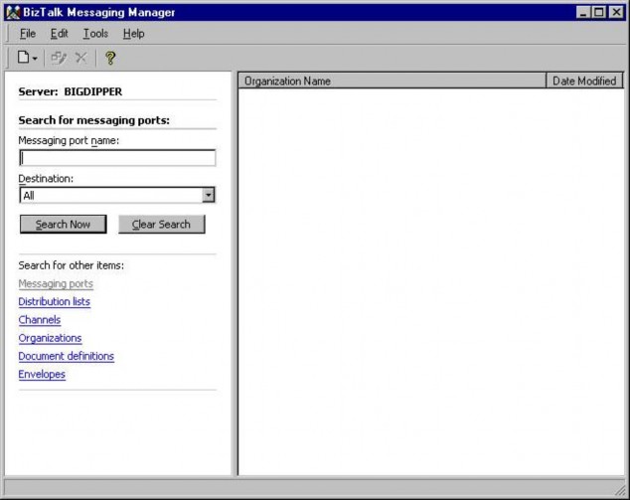
Task: Open the File menu
Action: 27,34
